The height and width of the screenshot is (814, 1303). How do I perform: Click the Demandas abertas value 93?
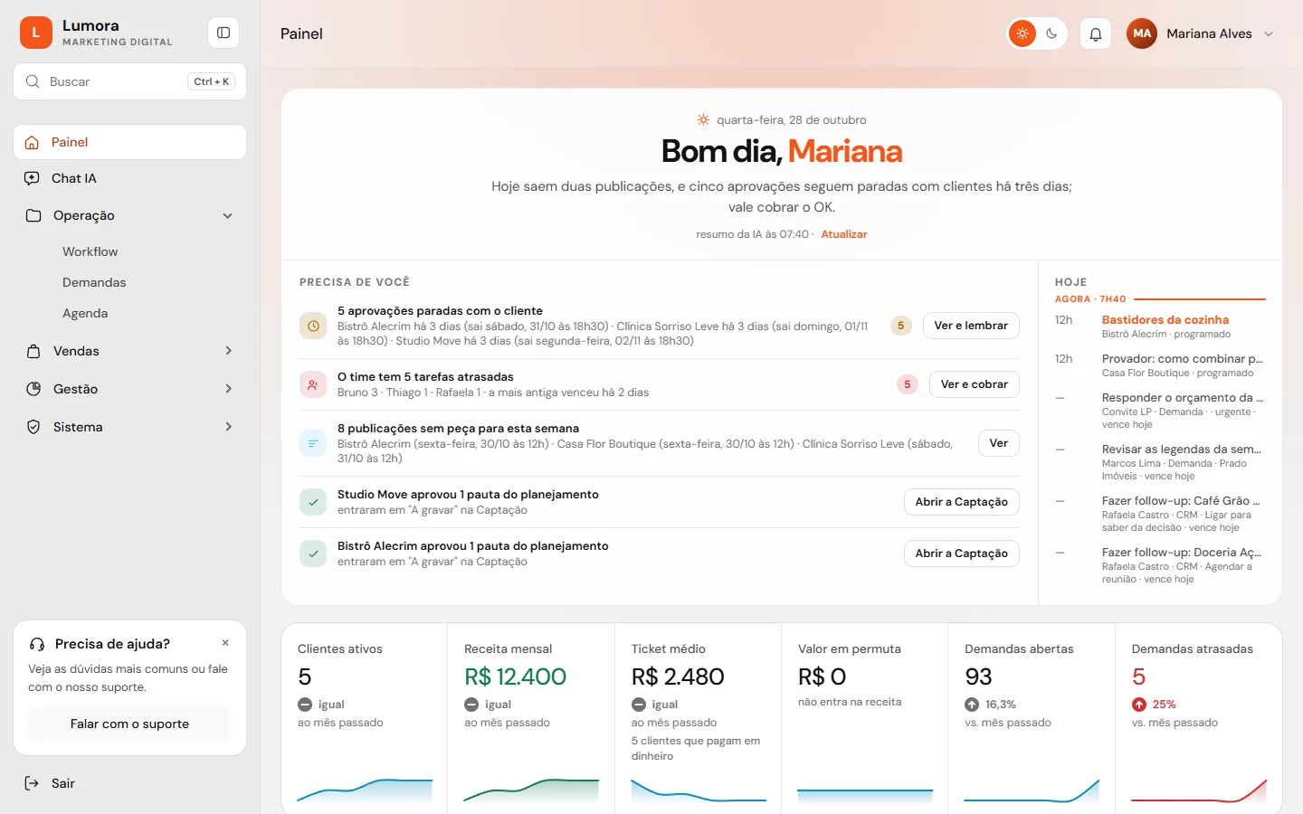click(978, 677)
